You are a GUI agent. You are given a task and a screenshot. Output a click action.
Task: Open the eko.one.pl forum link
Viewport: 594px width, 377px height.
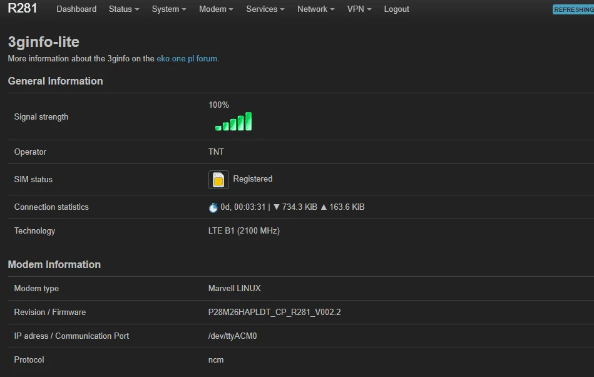tap(187, 59)
